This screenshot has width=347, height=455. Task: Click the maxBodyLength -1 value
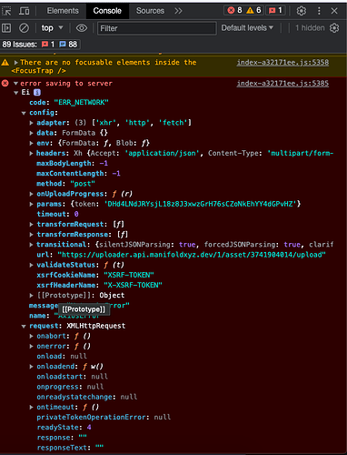[x=104, y=163]
